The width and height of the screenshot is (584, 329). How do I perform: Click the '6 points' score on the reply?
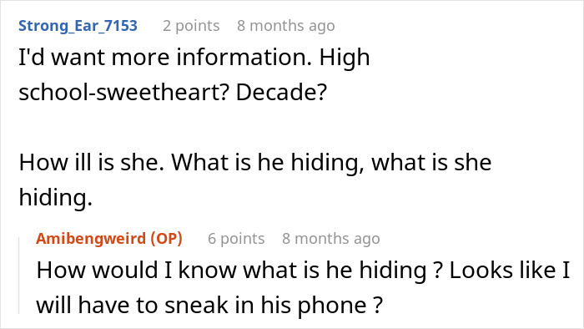click(x=236, y=239)
